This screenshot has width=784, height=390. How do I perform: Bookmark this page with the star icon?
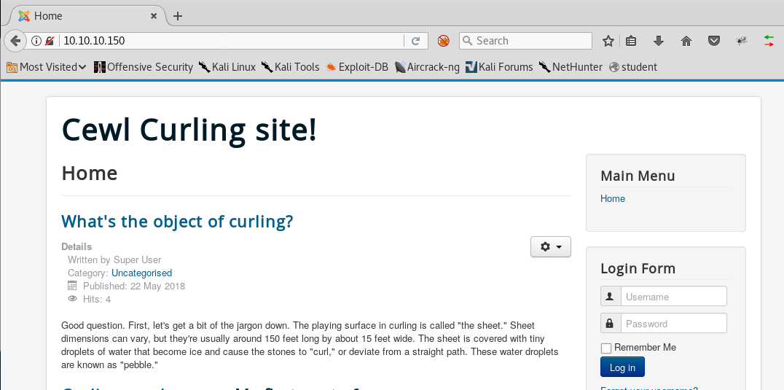[608, 41]
